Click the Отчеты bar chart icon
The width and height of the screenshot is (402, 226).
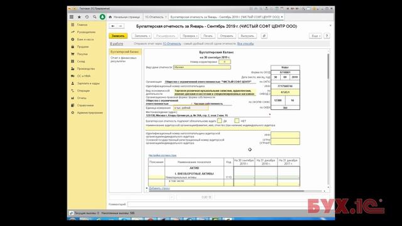coord(73,98)
